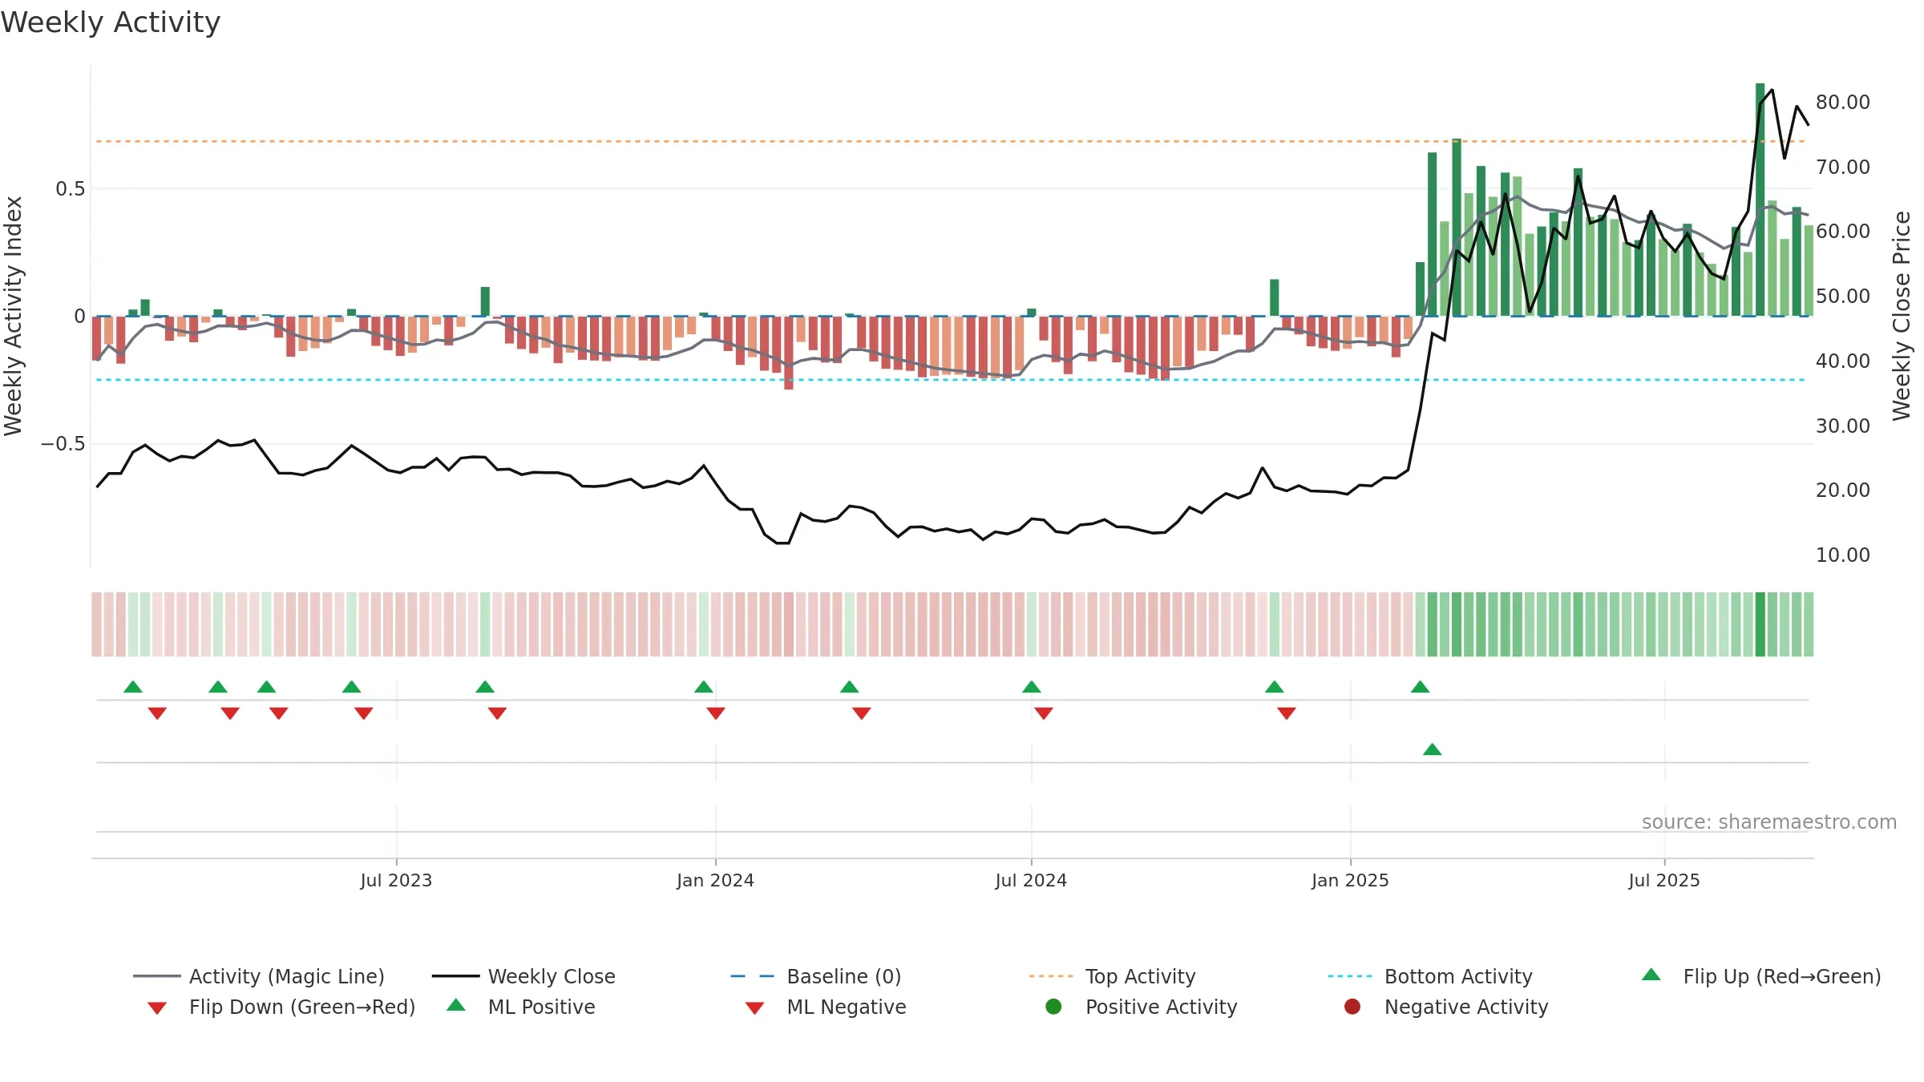
Task: Click the darkest green heatmap strip cell
Action: (1760, 624)
